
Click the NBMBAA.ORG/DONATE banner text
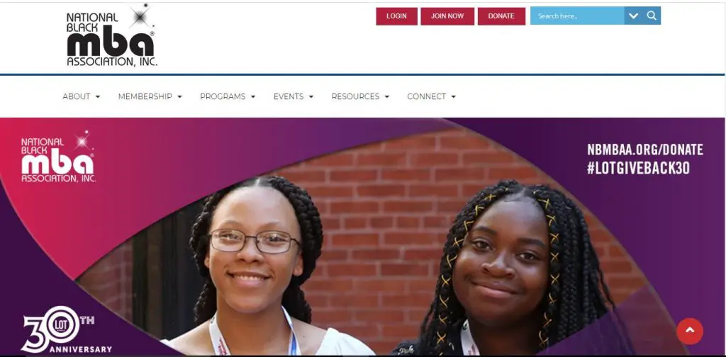(x=645, y=150)
